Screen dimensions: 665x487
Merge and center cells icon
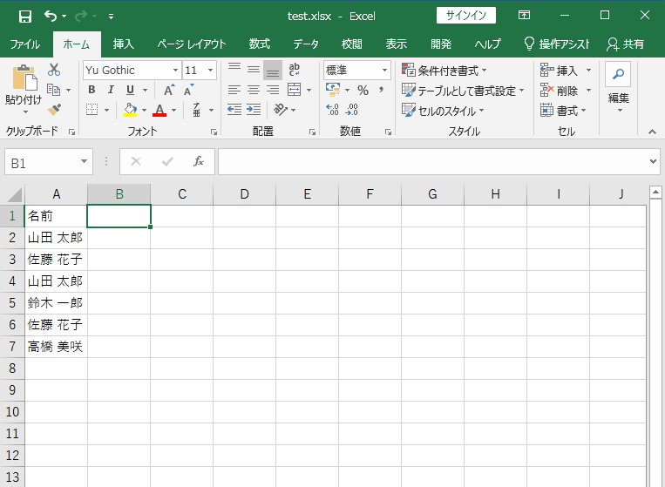pyautogui.click(x=294, y=90)
